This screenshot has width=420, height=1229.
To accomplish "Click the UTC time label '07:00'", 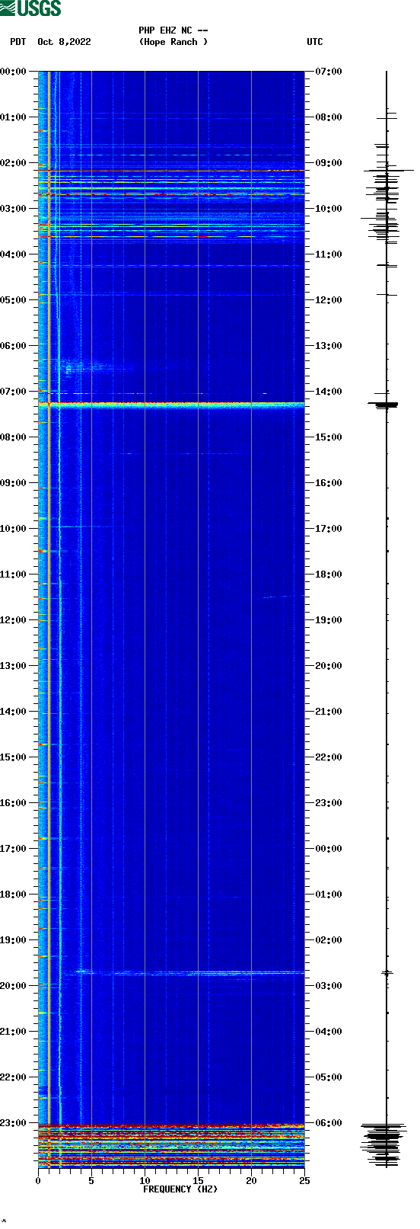I will pos(329,72).
